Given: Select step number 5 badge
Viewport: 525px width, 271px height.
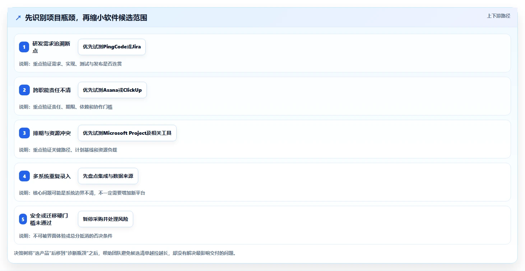Looking at the screenshot, I should 23,219.
